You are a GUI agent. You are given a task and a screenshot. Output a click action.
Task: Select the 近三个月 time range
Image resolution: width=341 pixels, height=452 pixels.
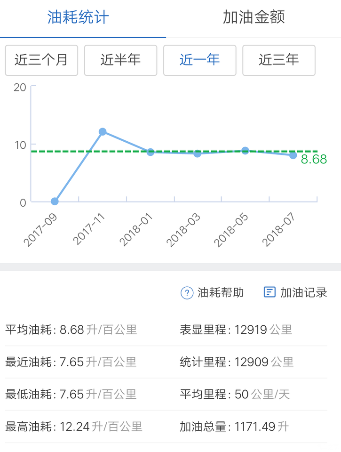click(x=41, y=60)
